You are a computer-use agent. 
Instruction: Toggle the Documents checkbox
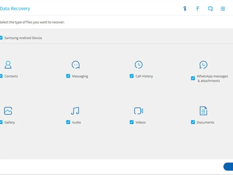[193, 122]
